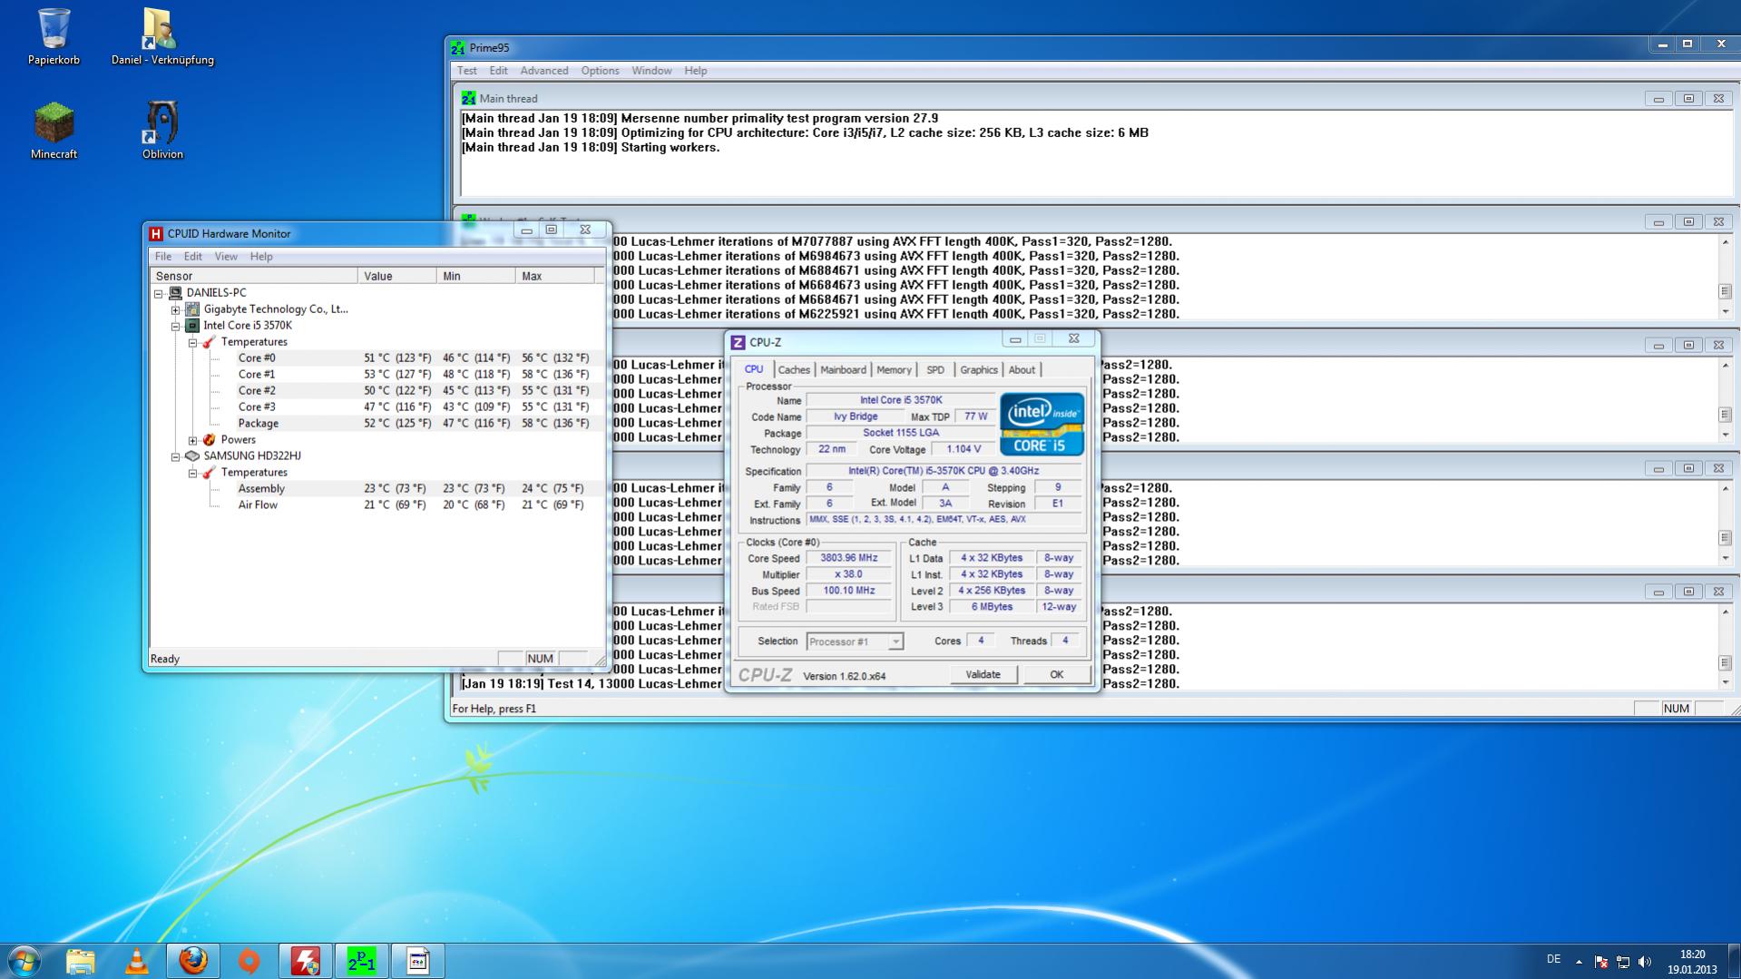Click the Powers node icon in Hardware Monitor
Viewport: 1741px width, 979px height.
pyautogui.click(x=210, y=440)
